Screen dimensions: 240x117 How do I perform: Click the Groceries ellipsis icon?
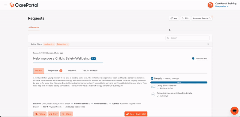[x=153, y=95]
